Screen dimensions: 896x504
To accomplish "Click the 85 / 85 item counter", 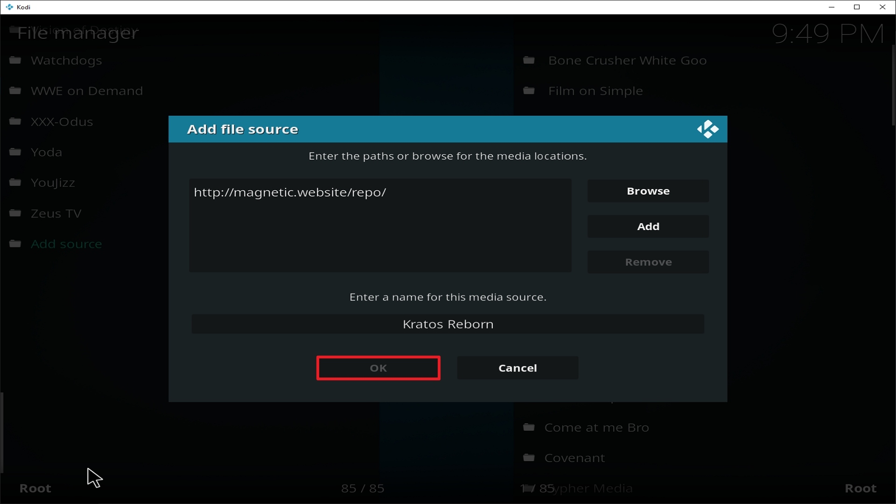I will (363, 489).
